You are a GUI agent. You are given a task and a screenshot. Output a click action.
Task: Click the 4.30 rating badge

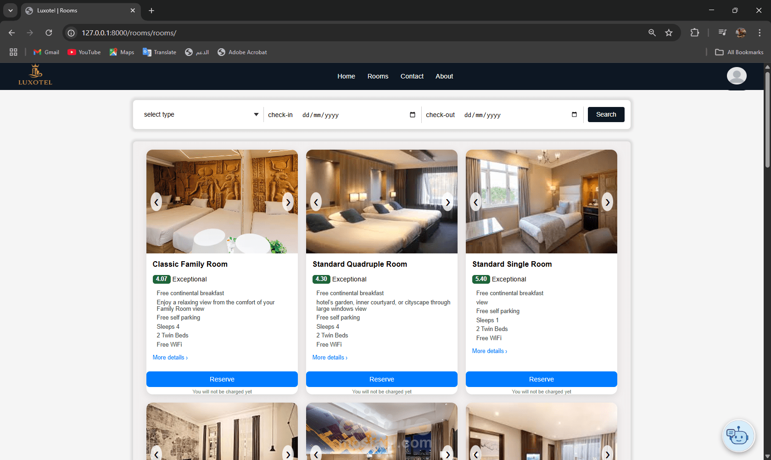coord(321,279)
